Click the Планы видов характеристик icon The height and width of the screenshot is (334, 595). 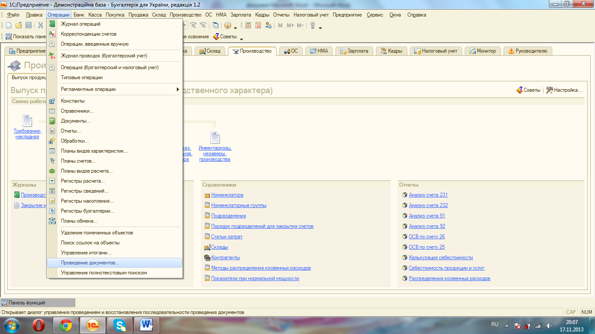pos(52,151)
